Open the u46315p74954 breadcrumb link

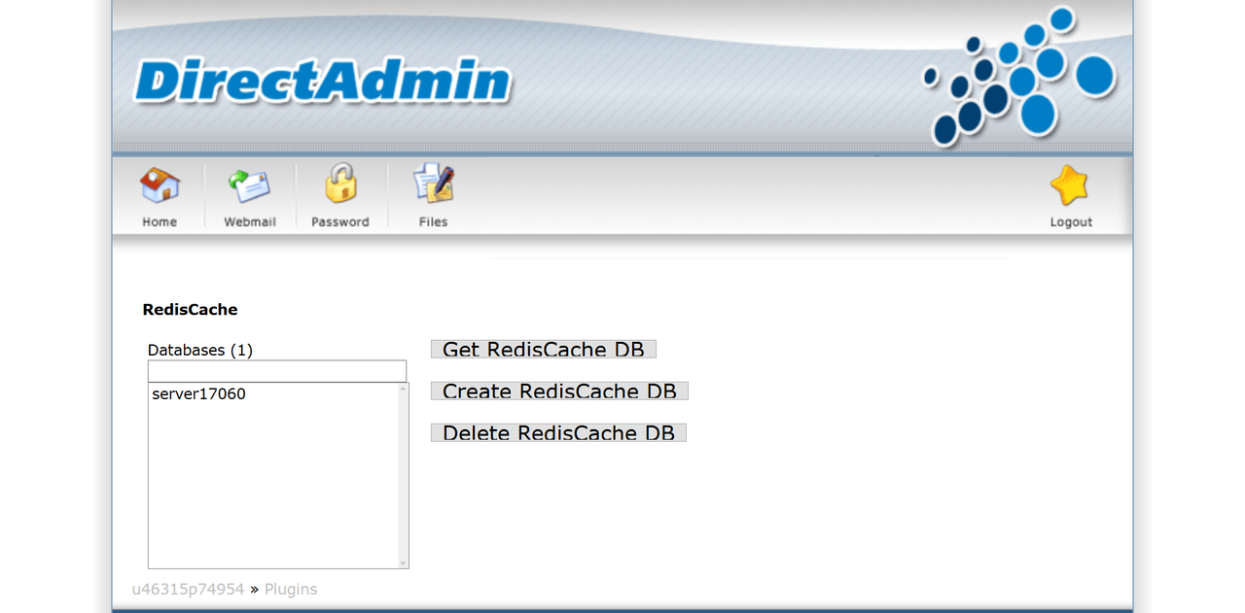coord(189,590)
